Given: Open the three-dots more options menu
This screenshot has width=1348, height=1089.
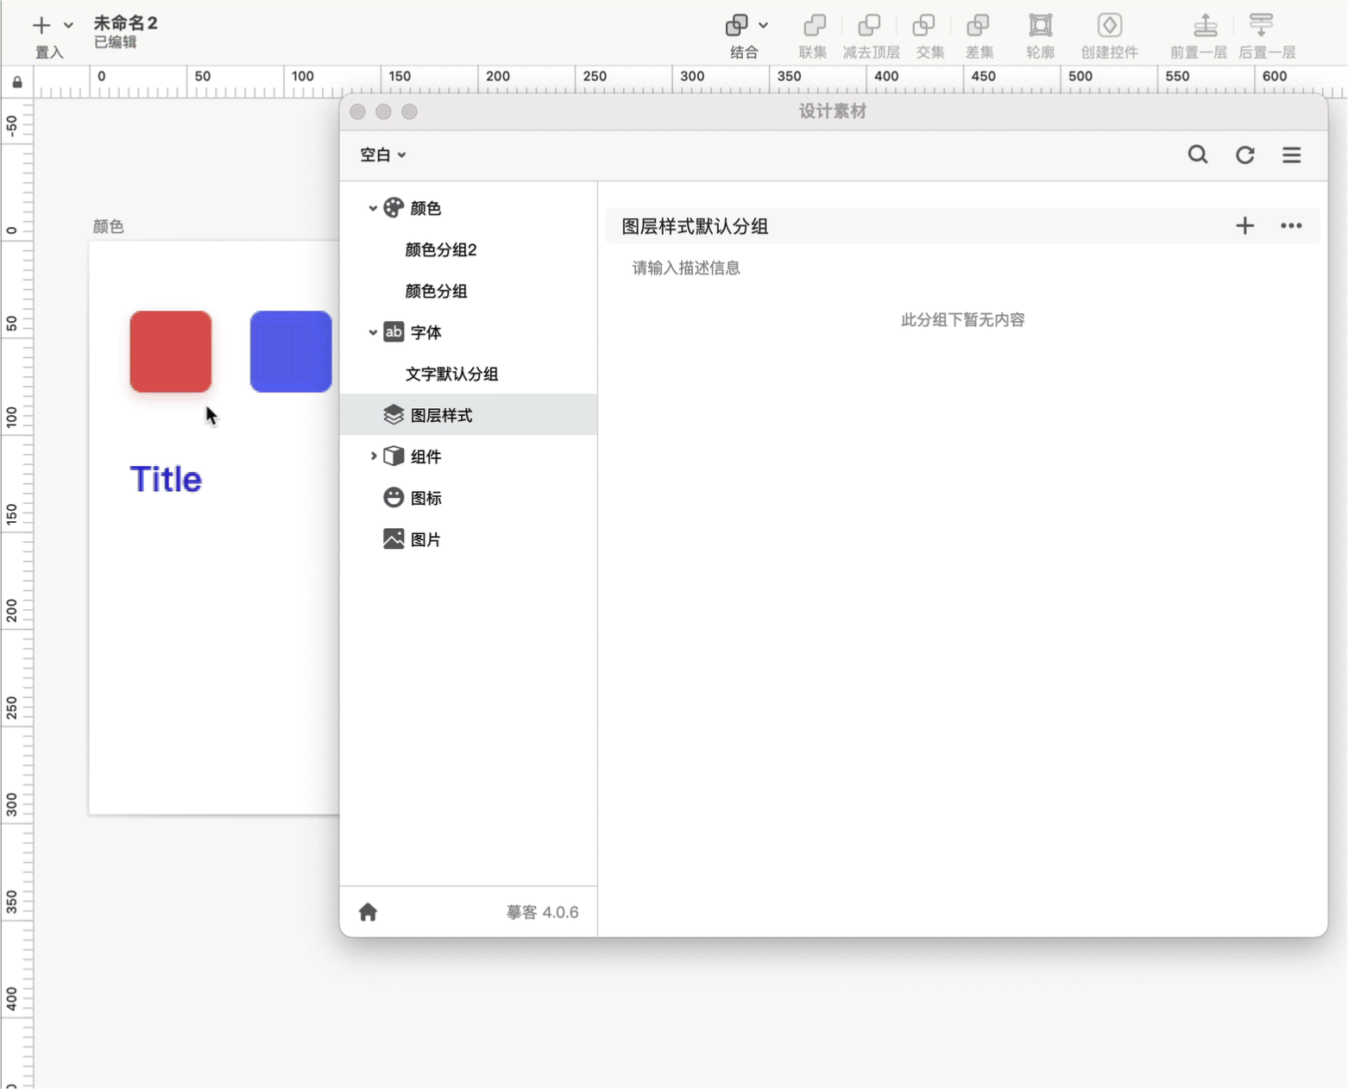Looking at the screenshot, I should pyautogui.click(x=1290, y=226).
